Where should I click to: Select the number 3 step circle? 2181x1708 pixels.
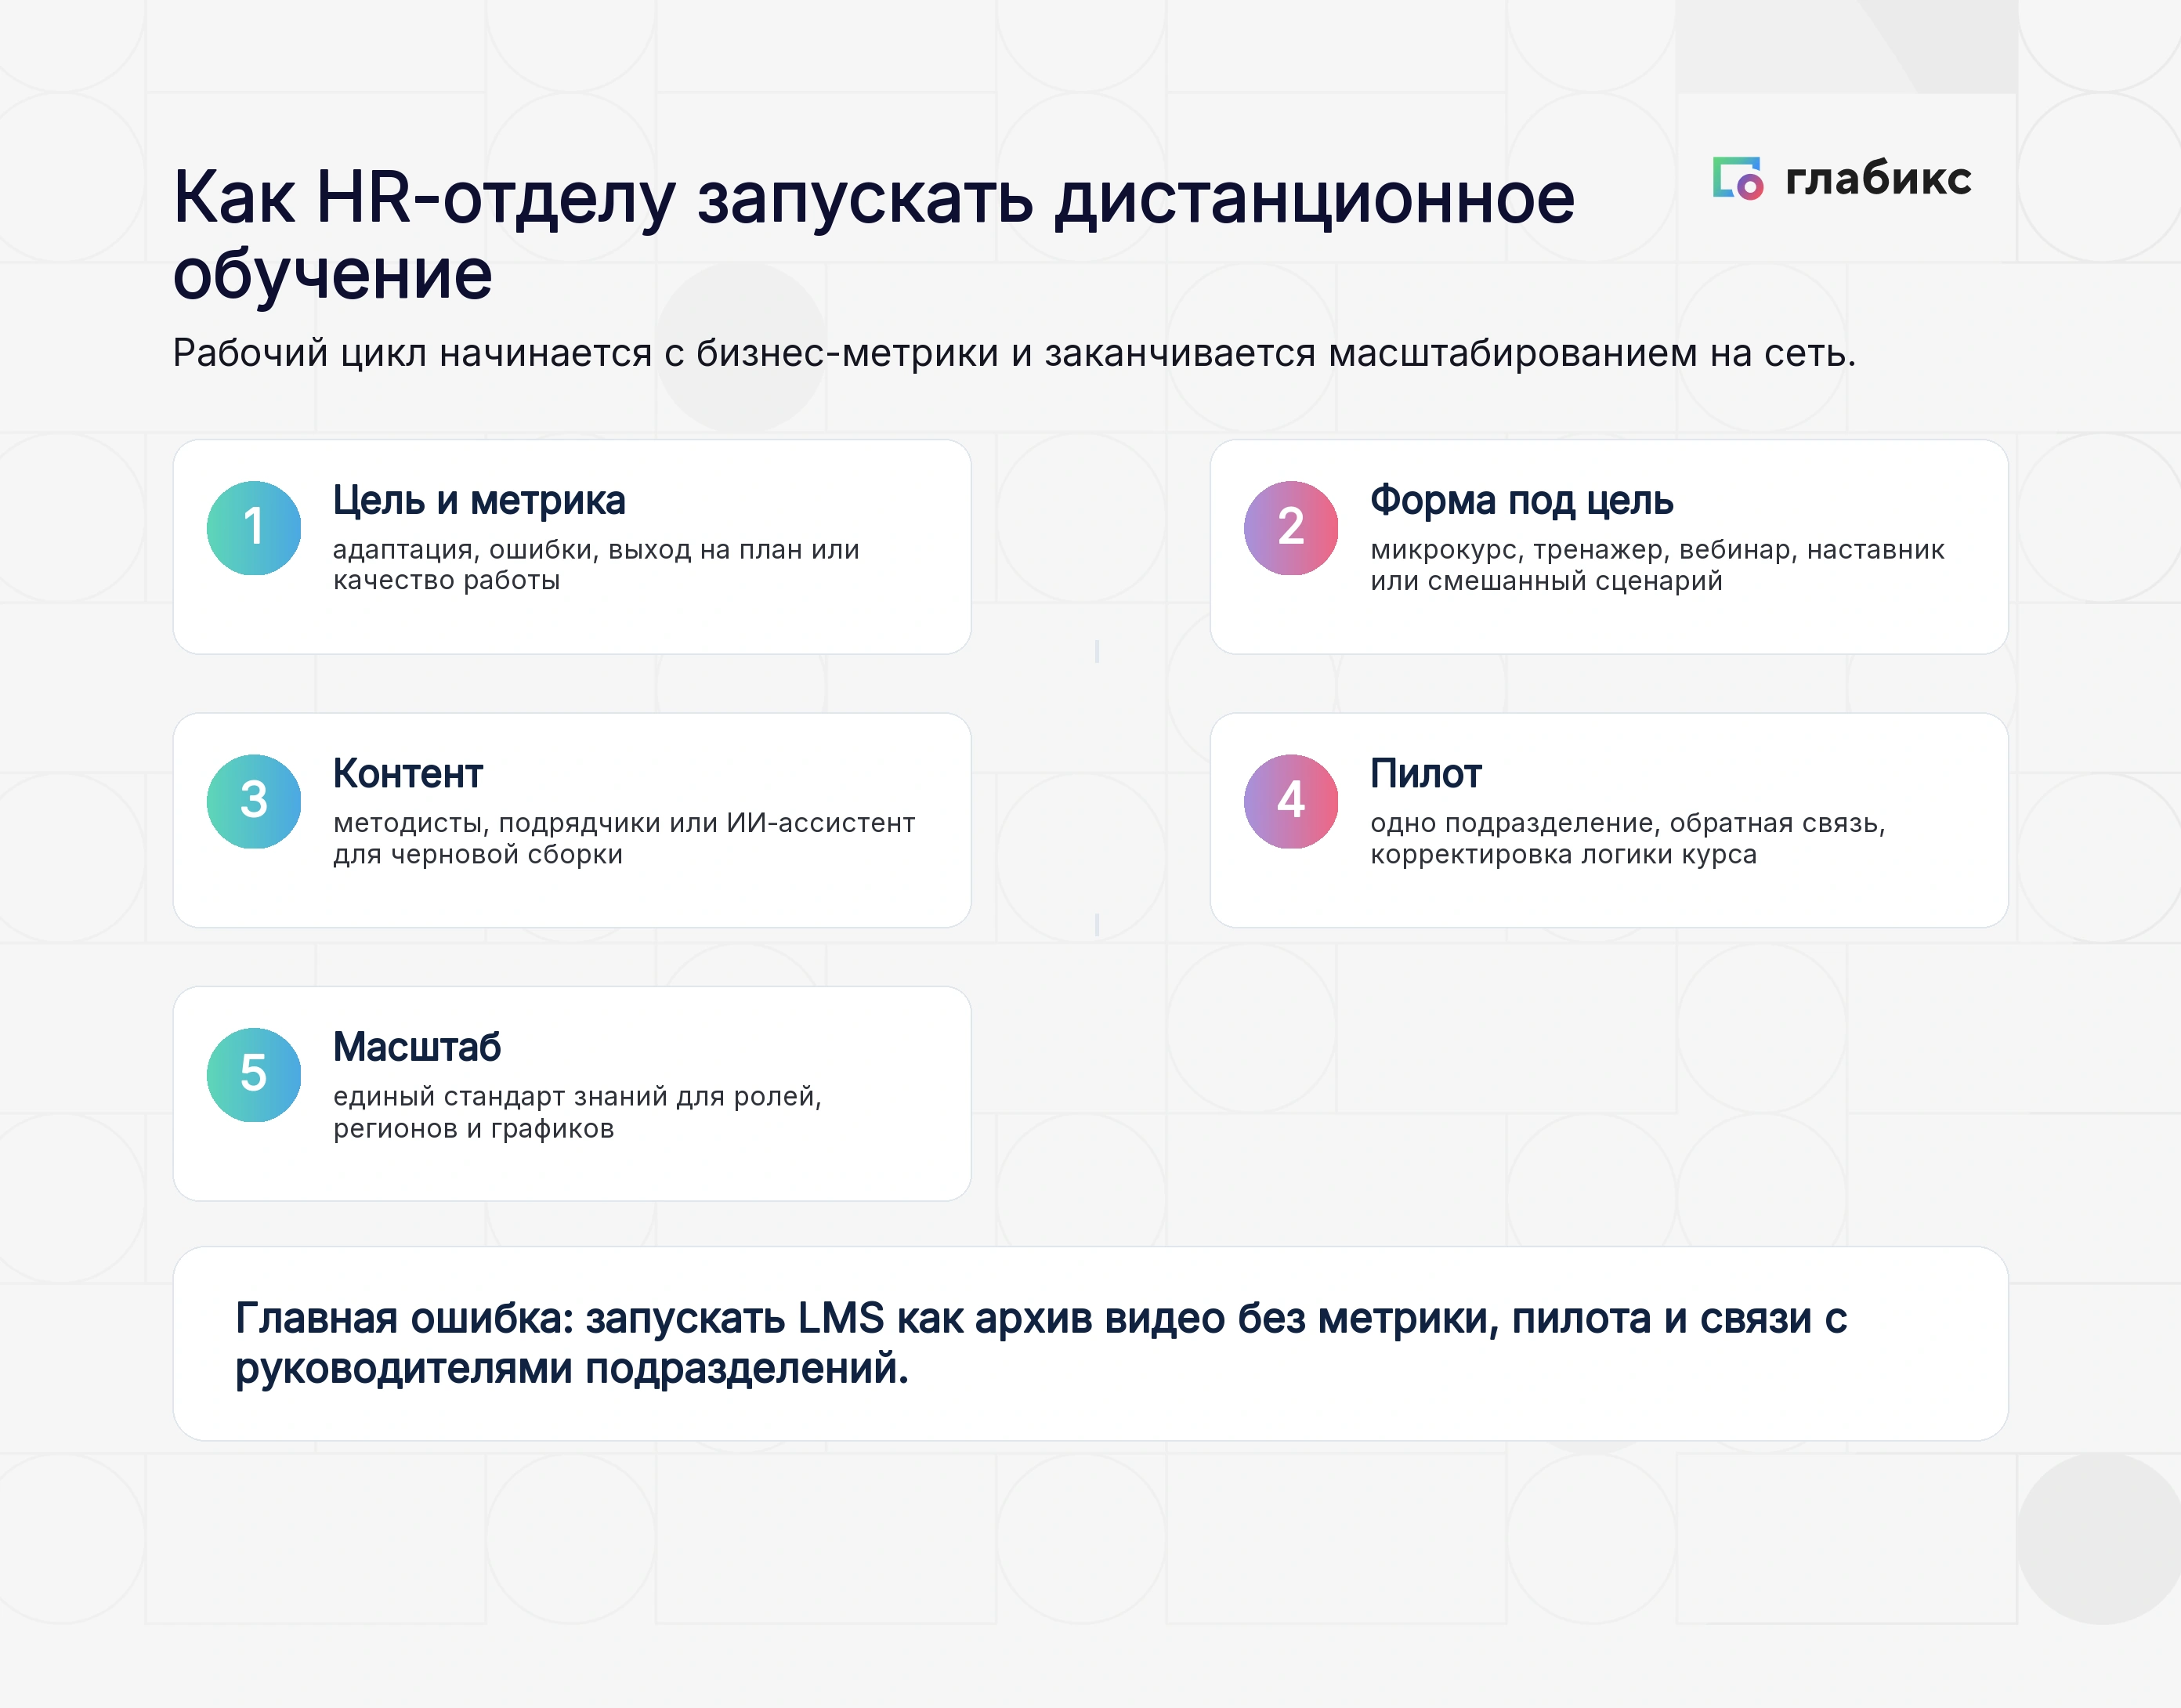point(254,801)
